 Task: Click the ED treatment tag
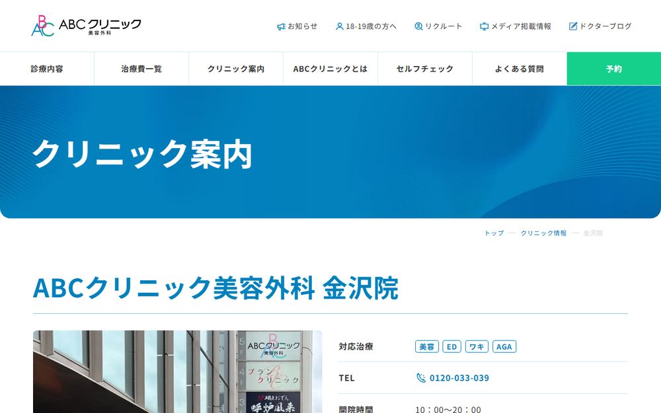point(451,346)
